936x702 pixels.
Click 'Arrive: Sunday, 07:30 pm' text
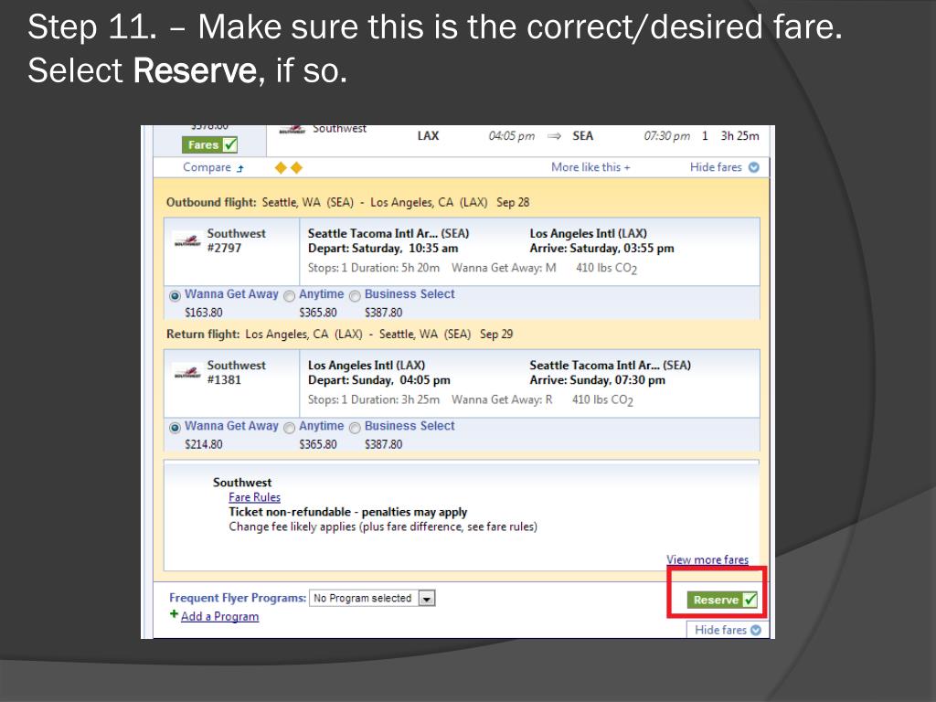[x=597, y=379]
